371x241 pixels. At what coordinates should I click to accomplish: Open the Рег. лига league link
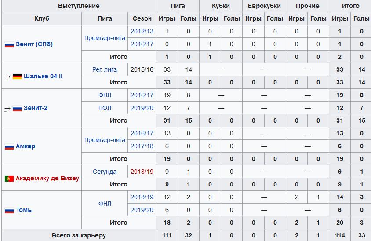pyautogui.click(x=105, y=69)
